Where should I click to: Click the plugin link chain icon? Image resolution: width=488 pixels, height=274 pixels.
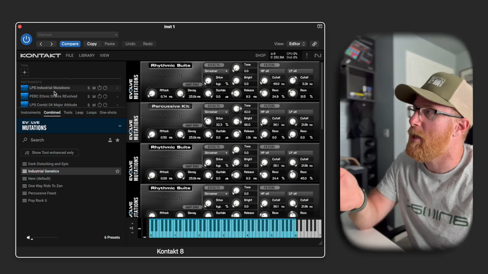(x=314, y=44)
